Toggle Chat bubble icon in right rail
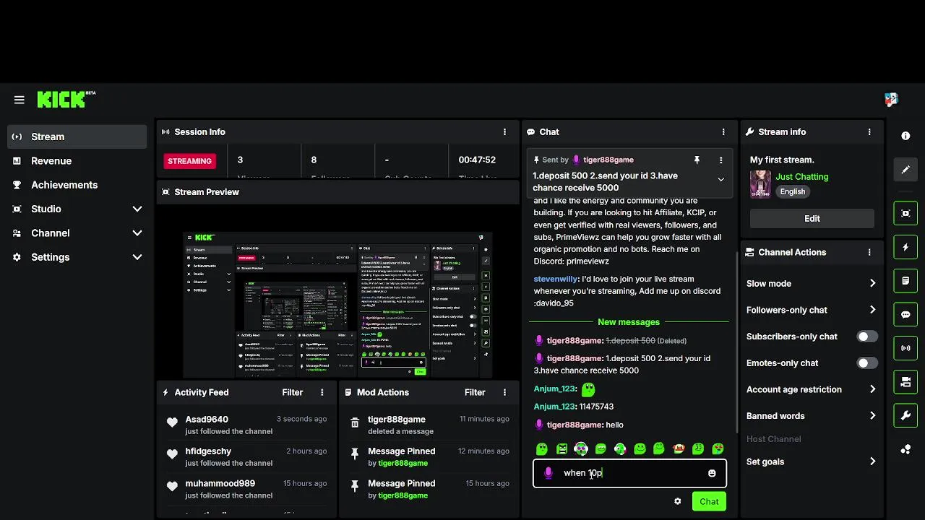This screenshot has width=925, height=520. click(905, 314)
